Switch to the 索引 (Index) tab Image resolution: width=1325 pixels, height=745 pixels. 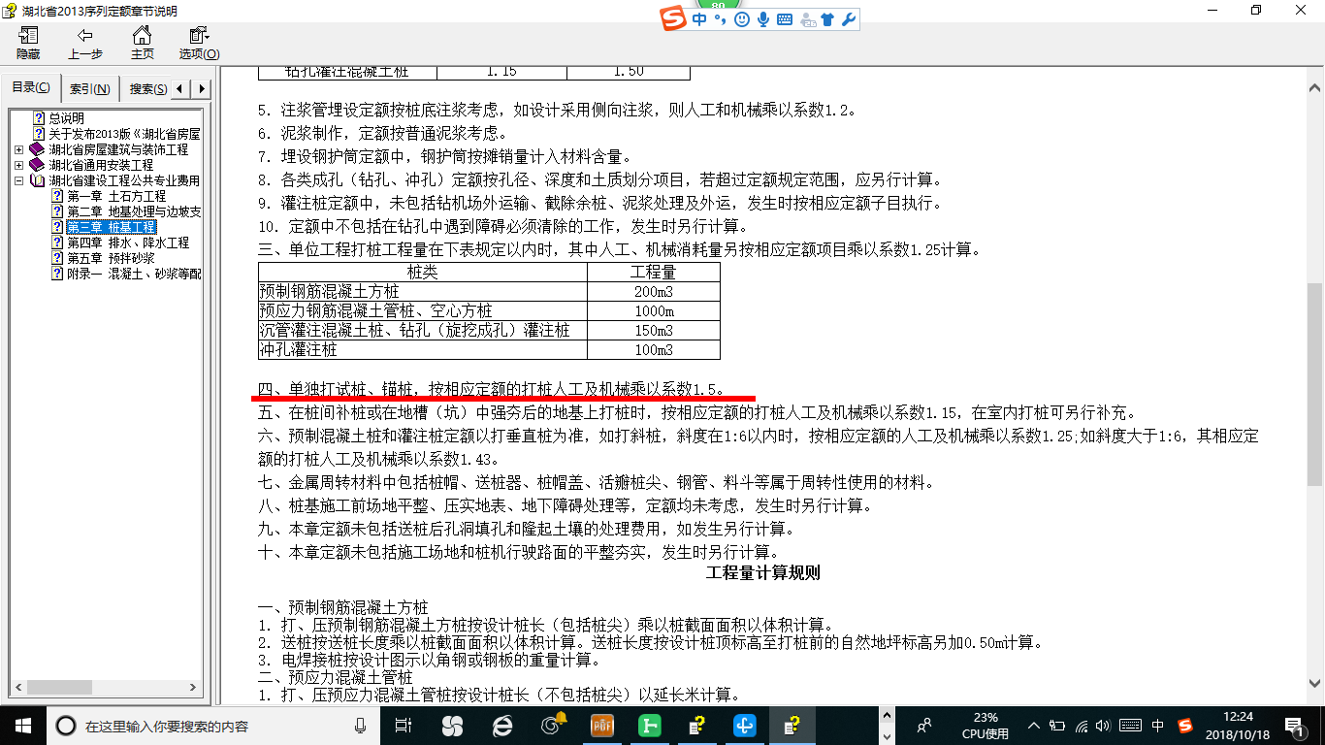click(90, 89)
